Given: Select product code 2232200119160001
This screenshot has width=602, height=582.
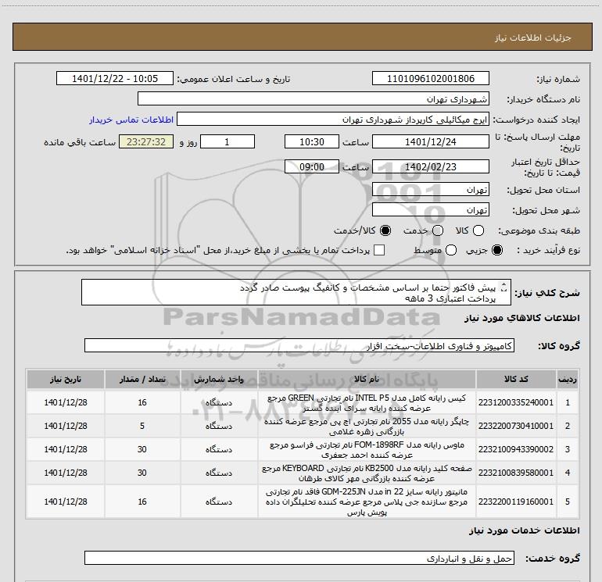Looking at the screenshot, I should click(x=516, y=502).
